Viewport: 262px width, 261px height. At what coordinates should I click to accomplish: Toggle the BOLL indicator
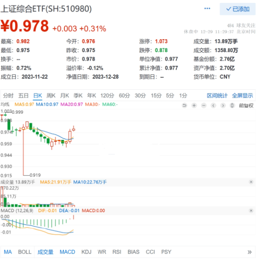coord(25,252)
